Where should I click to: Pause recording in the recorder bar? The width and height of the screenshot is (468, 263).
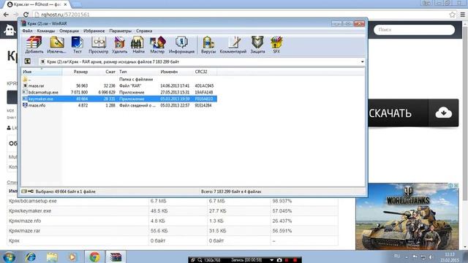pos(287,260)
